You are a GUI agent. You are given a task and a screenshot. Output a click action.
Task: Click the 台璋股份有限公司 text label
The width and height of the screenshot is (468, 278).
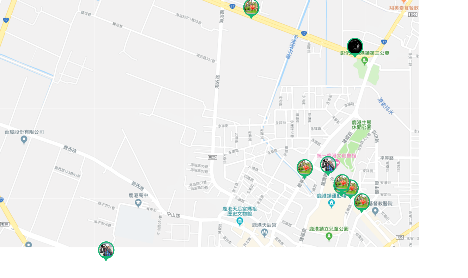pos(24,132)
